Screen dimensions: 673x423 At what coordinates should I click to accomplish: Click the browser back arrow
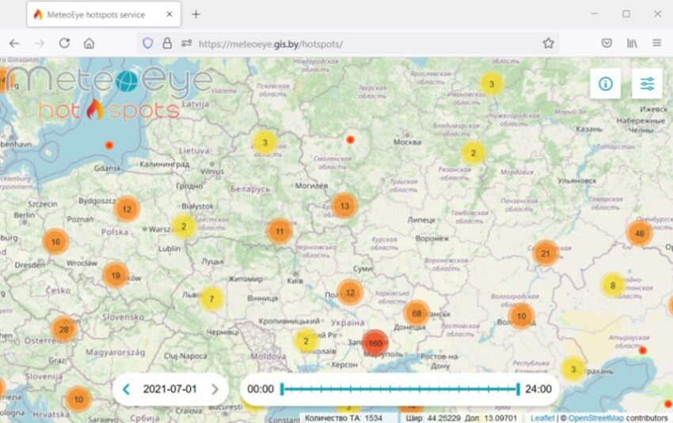click(x=14, y=43)
